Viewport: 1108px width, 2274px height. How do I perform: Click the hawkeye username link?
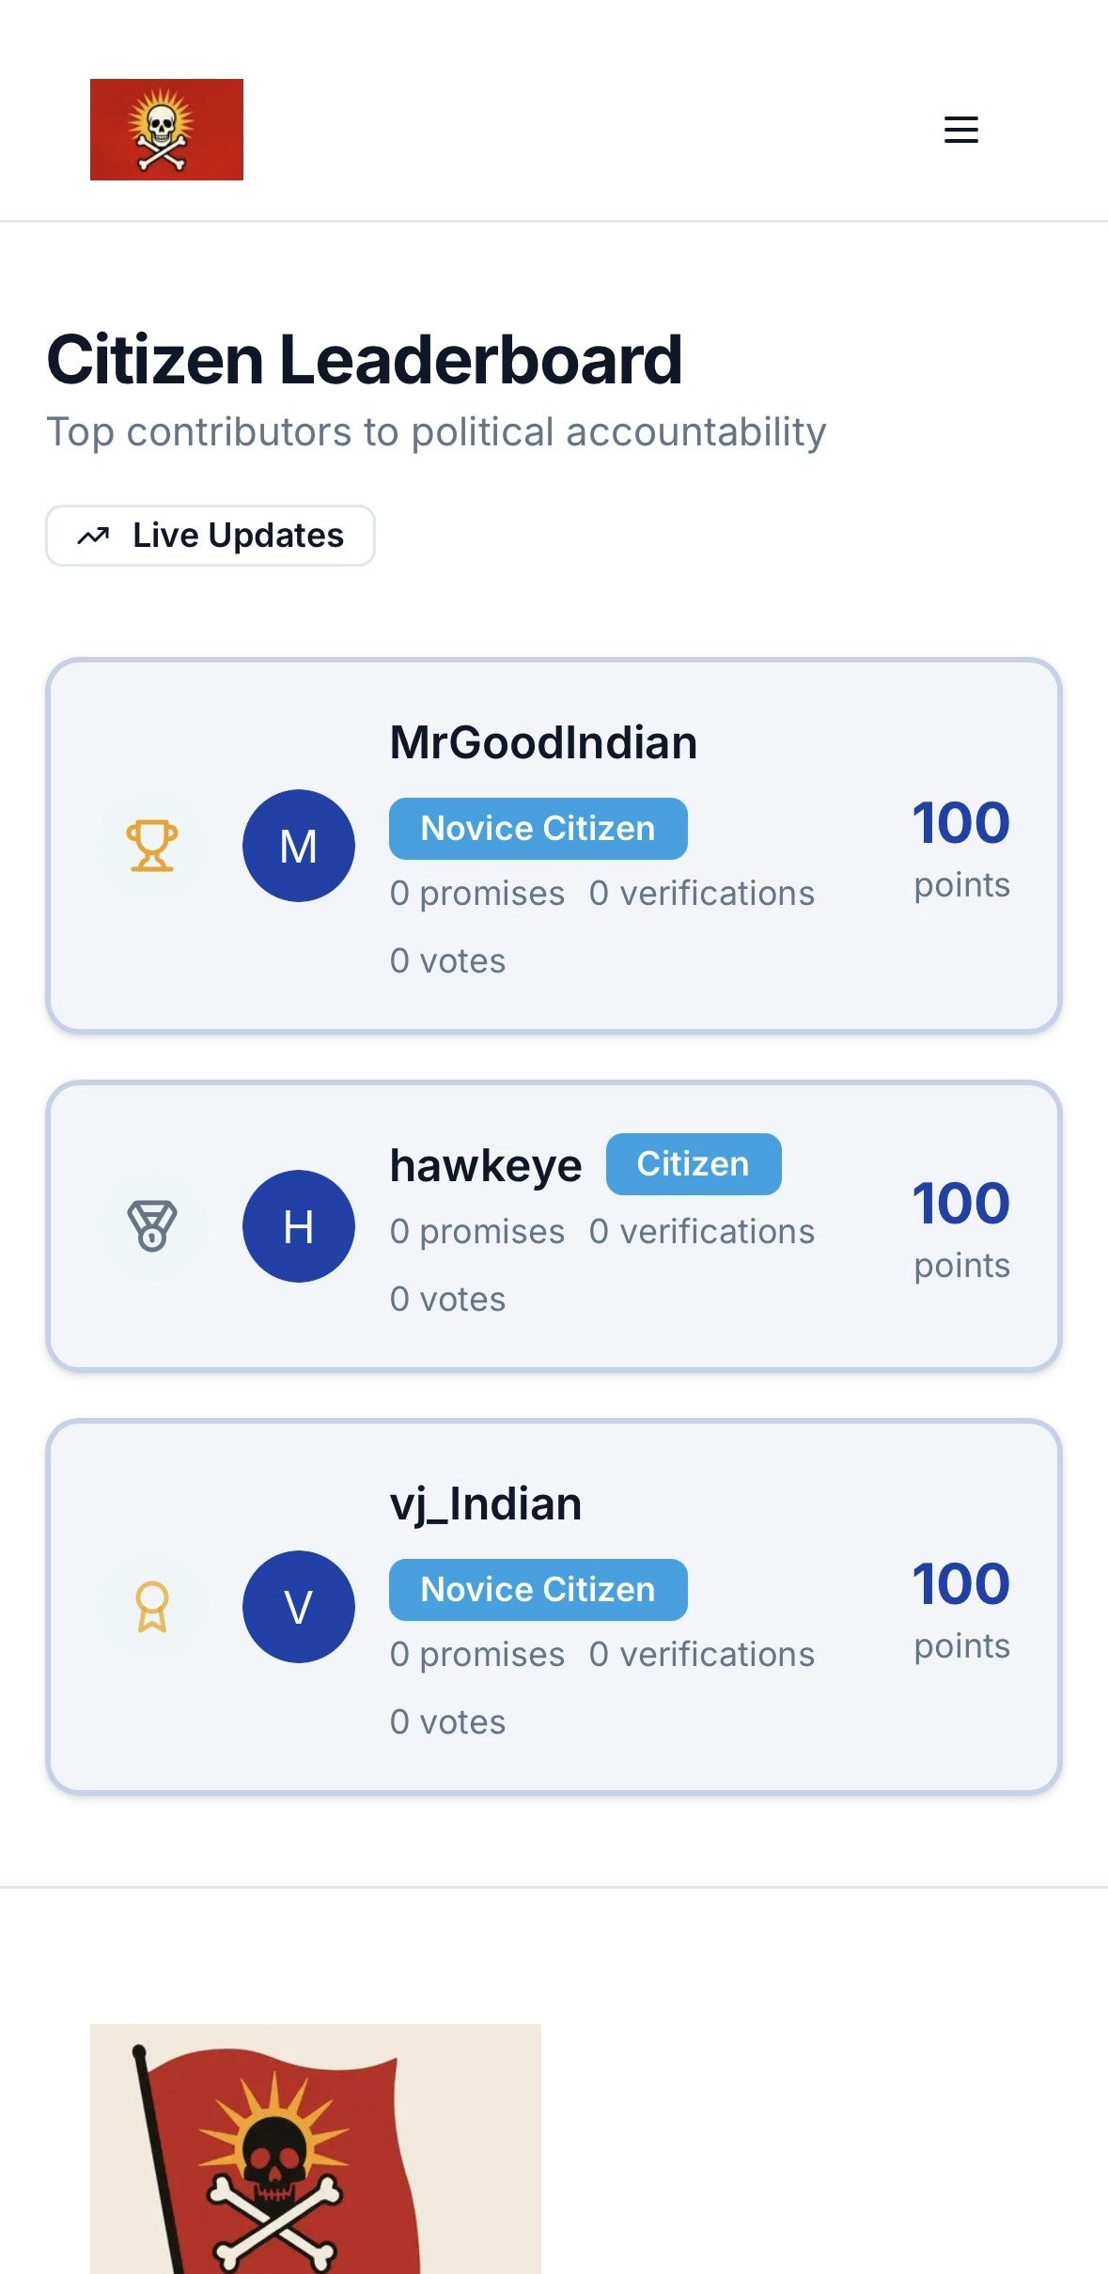[487, 1164]
